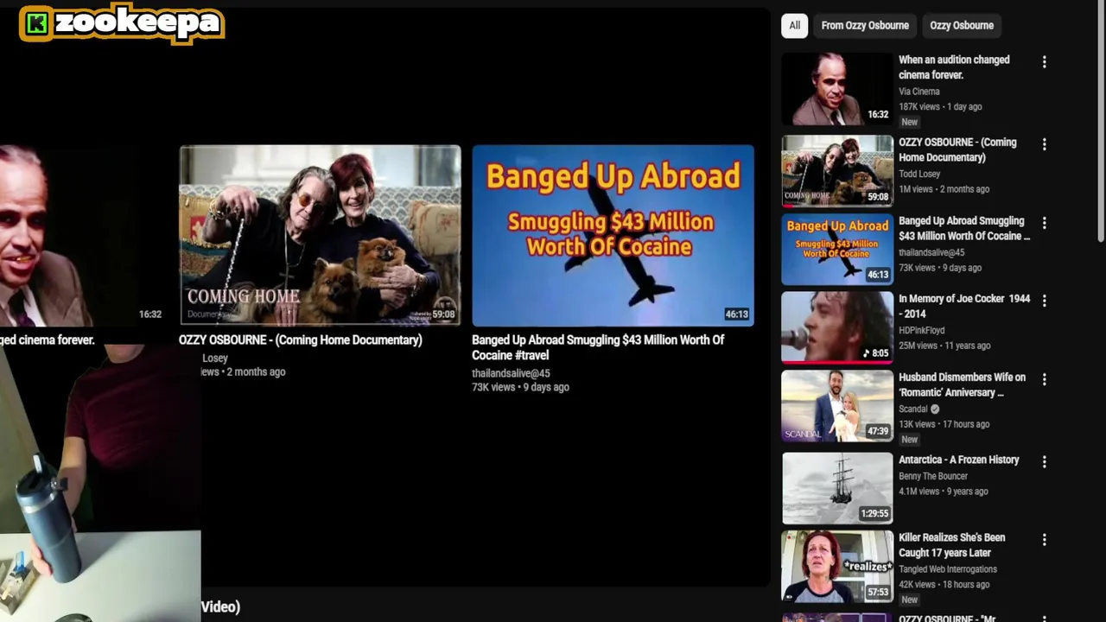
Task: Open the partially visible end-screen thumbnail showing 16:32
Action: click(x=84, y=235)
